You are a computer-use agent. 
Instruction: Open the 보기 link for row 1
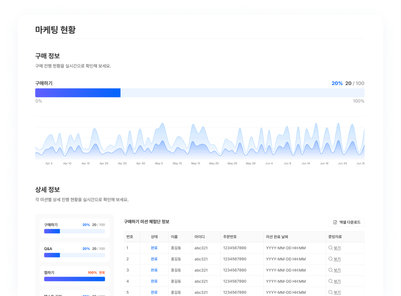(x=337, y=248)
